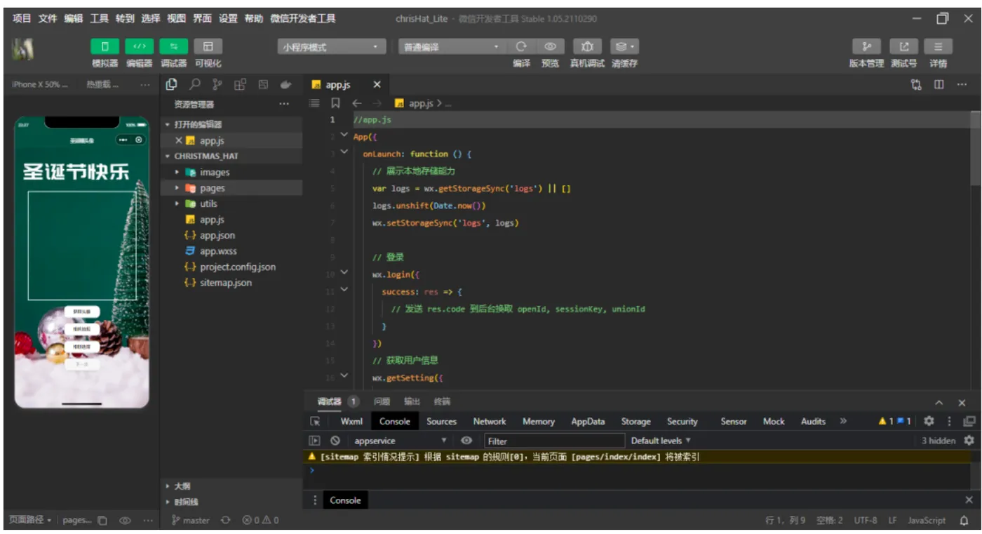Collapse the debugger panel with the up chevron

[939, 403]
